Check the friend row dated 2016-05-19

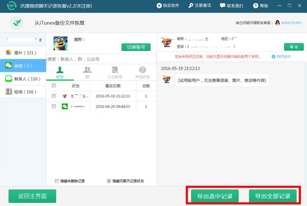[54, 96]
